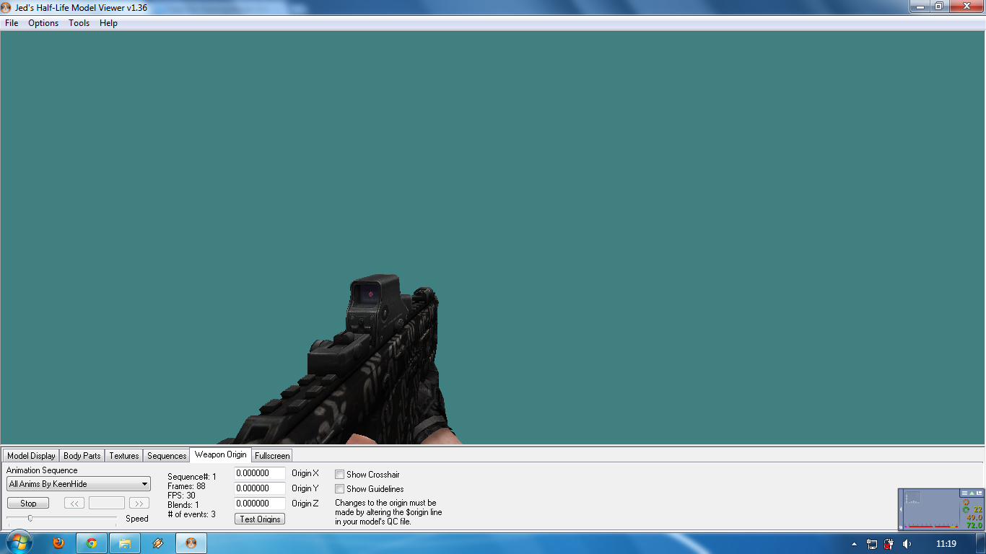Click the "Blends: 1" text
This screenshot has width=986, height=554.
(x=183, y=505)
